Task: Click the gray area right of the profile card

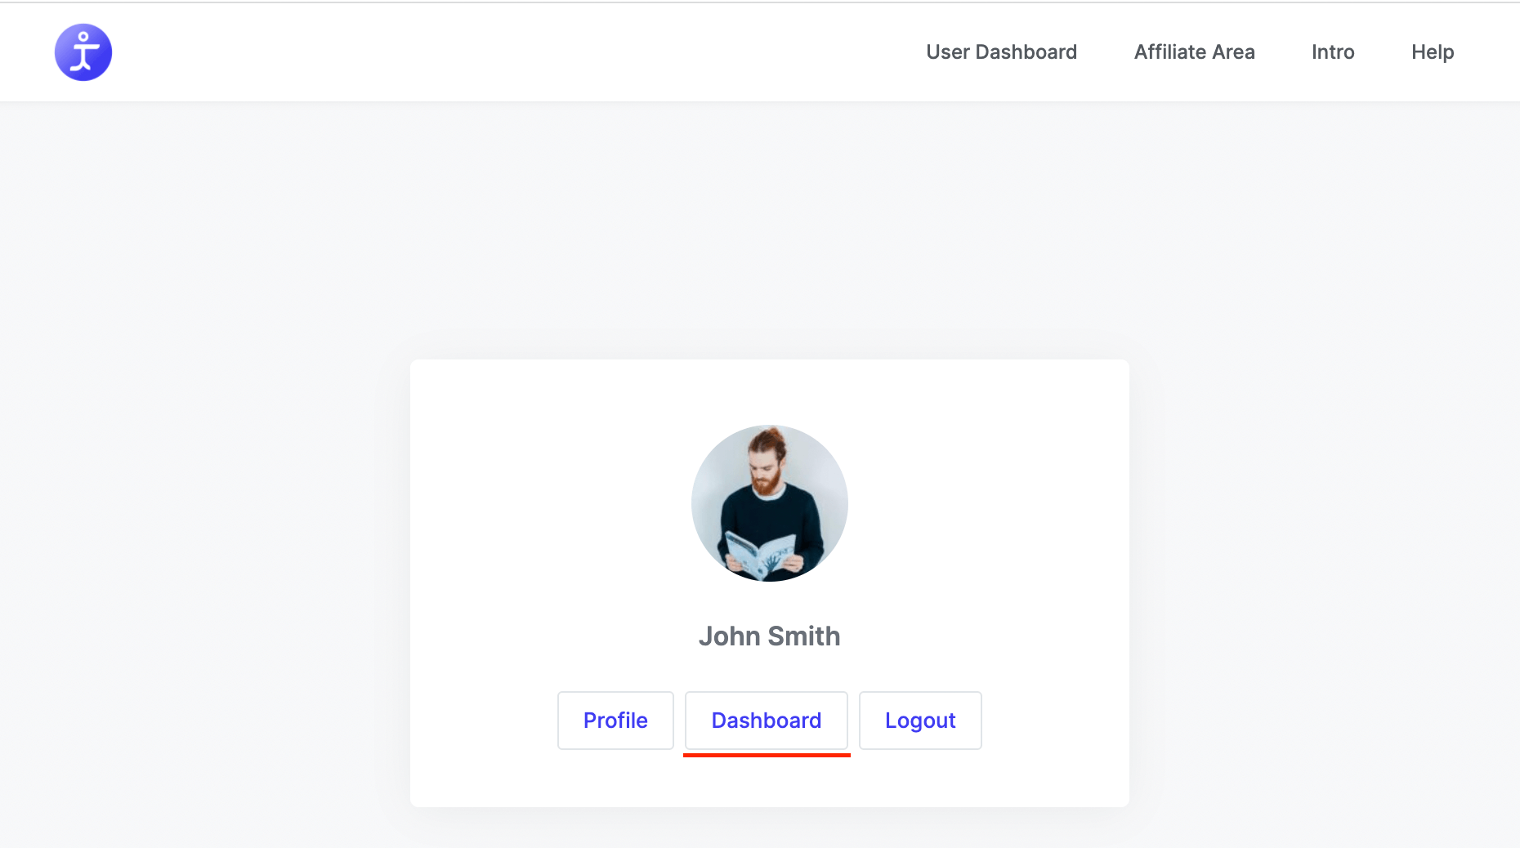Action: tap(1324, 572)
